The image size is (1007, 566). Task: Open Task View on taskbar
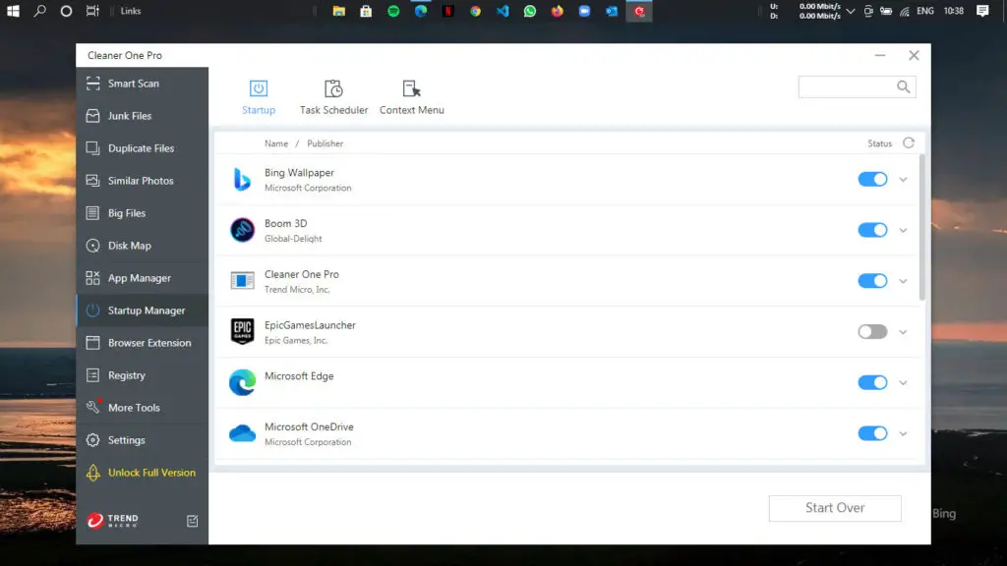point(92,11)
